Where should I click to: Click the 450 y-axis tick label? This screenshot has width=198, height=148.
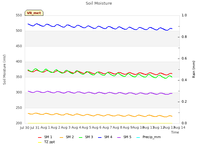click(19, 46)
